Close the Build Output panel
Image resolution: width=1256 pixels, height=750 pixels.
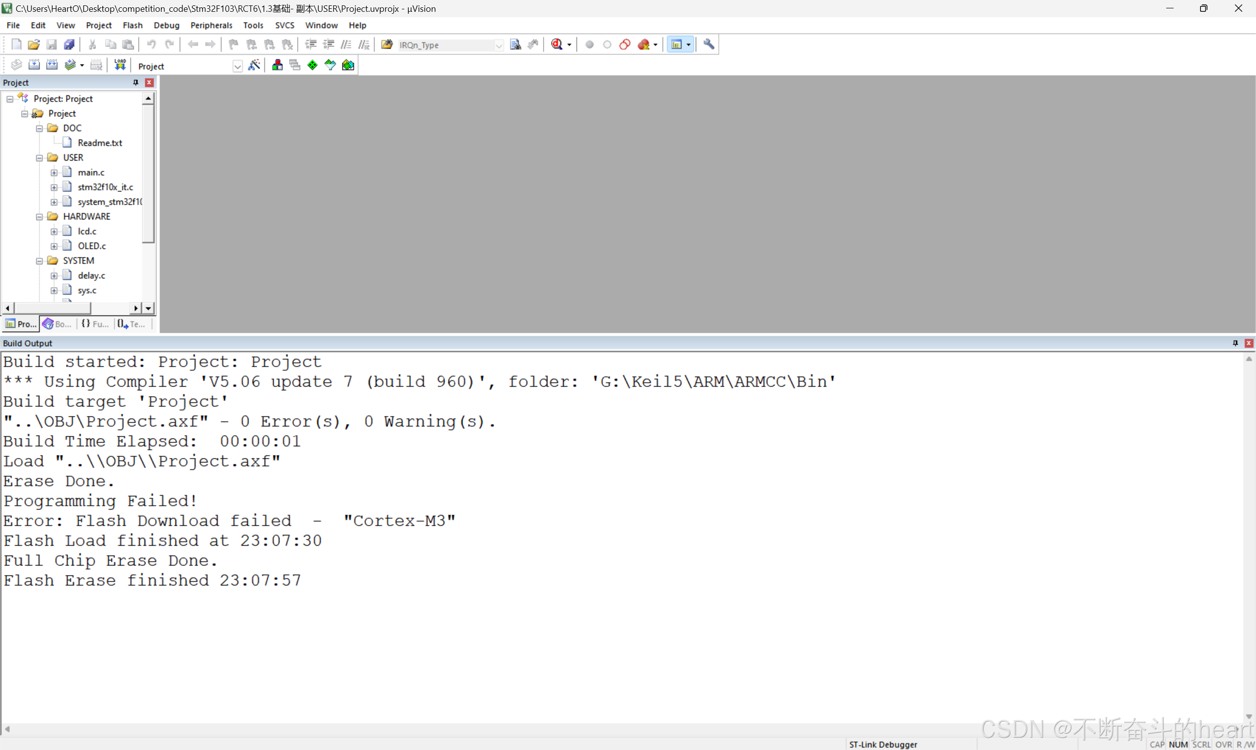pyautogui.click(x=1250, y=343)
